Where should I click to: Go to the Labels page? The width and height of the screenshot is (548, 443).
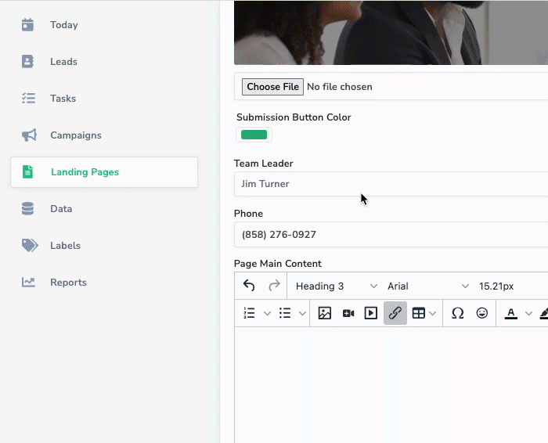coord(65,245)
